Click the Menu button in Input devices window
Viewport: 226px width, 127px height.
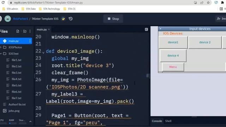coord(173,67)
